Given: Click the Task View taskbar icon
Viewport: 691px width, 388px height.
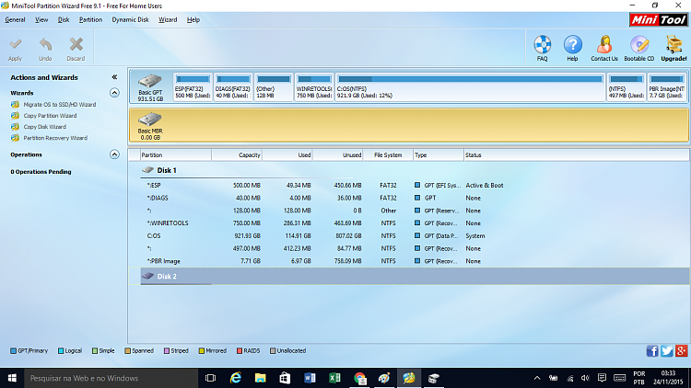Looking at the screenshot, I should point(211,378).
